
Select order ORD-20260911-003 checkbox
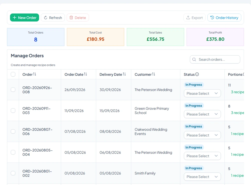(x=13, y=110)
